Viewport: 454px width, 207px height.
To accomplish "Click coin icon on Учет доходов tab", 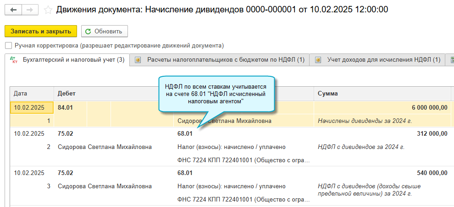I will click(x=318, y=60).
